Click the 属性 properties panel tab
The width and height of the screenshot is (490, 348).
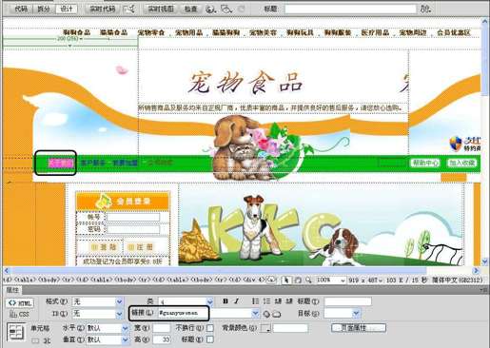[x=12, y=290]
